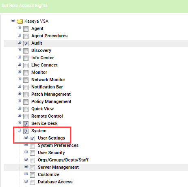Expand the User Settings node
The image size is (188, 187).
click(x=26, y=138)
